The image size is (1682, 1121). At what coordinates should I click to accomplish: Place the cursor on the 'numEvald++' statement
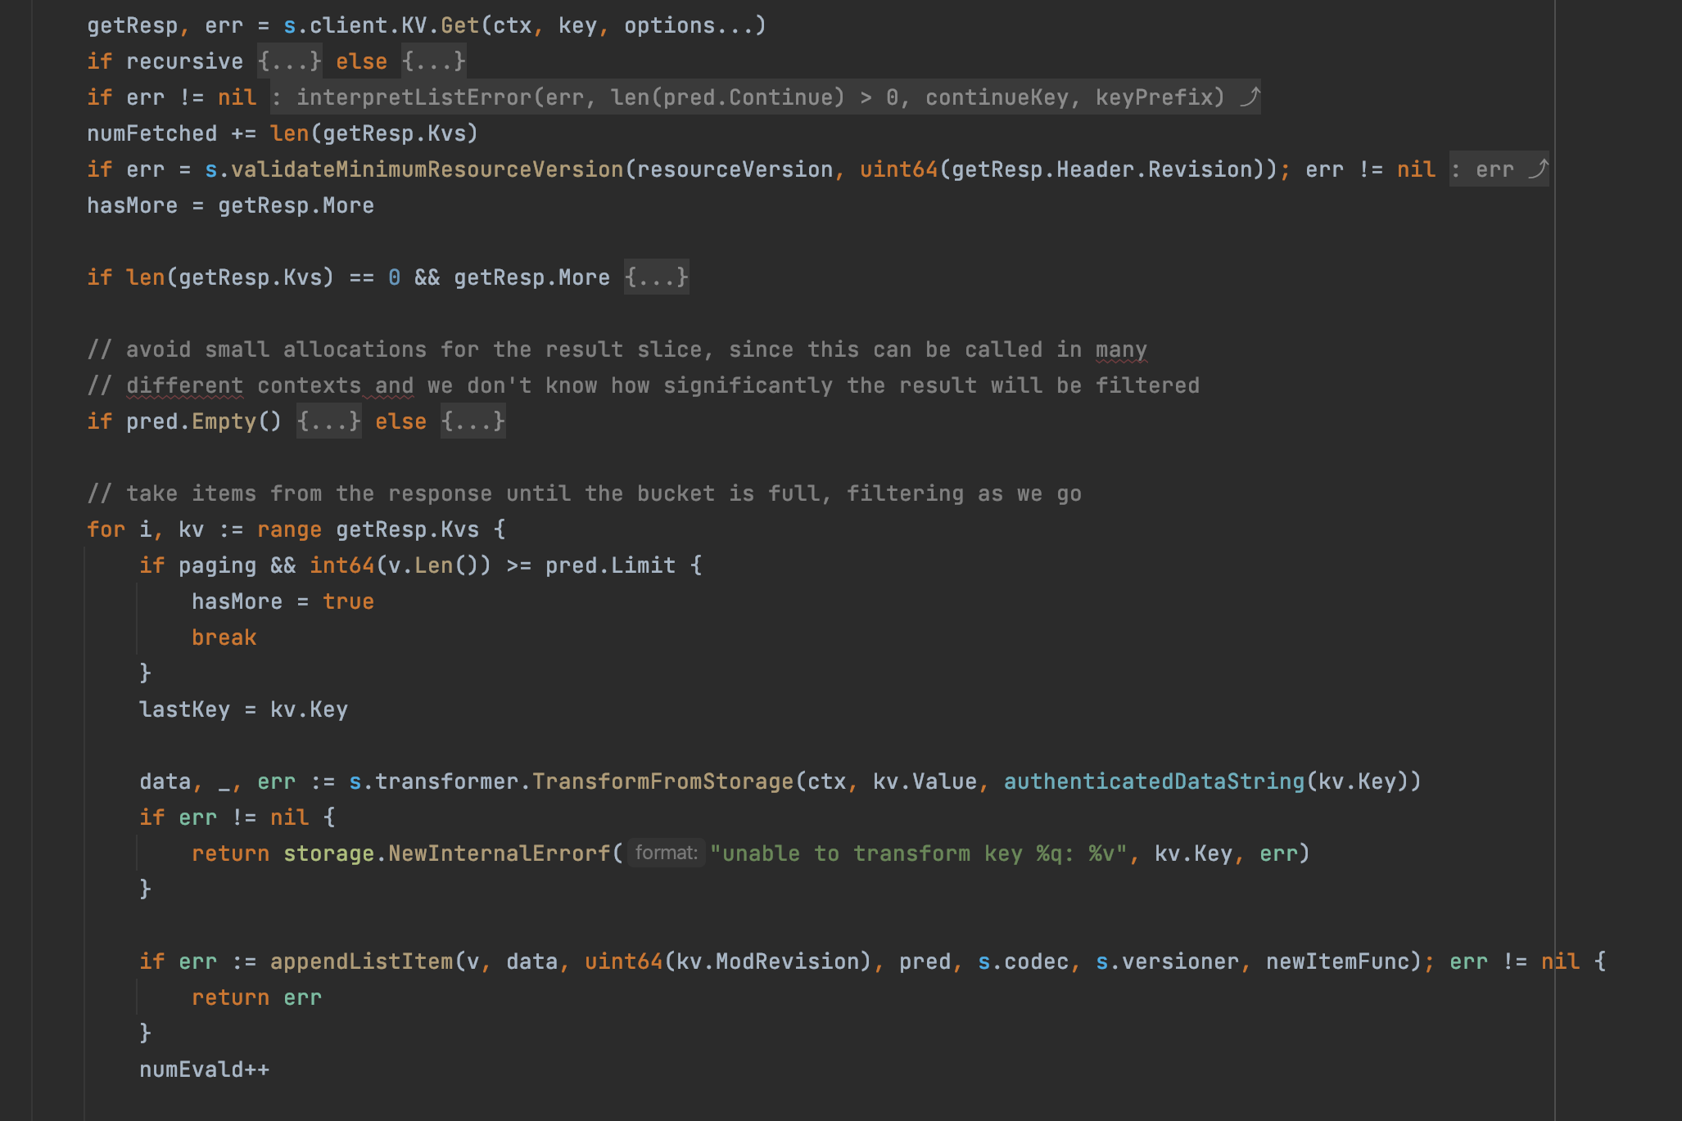204,1069
